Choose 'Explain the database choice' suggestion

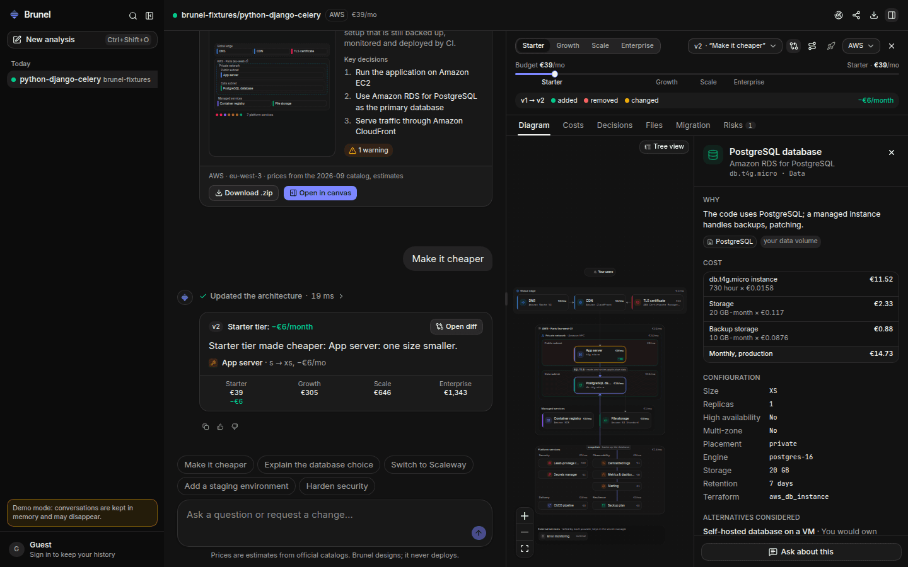pos(318,465)
